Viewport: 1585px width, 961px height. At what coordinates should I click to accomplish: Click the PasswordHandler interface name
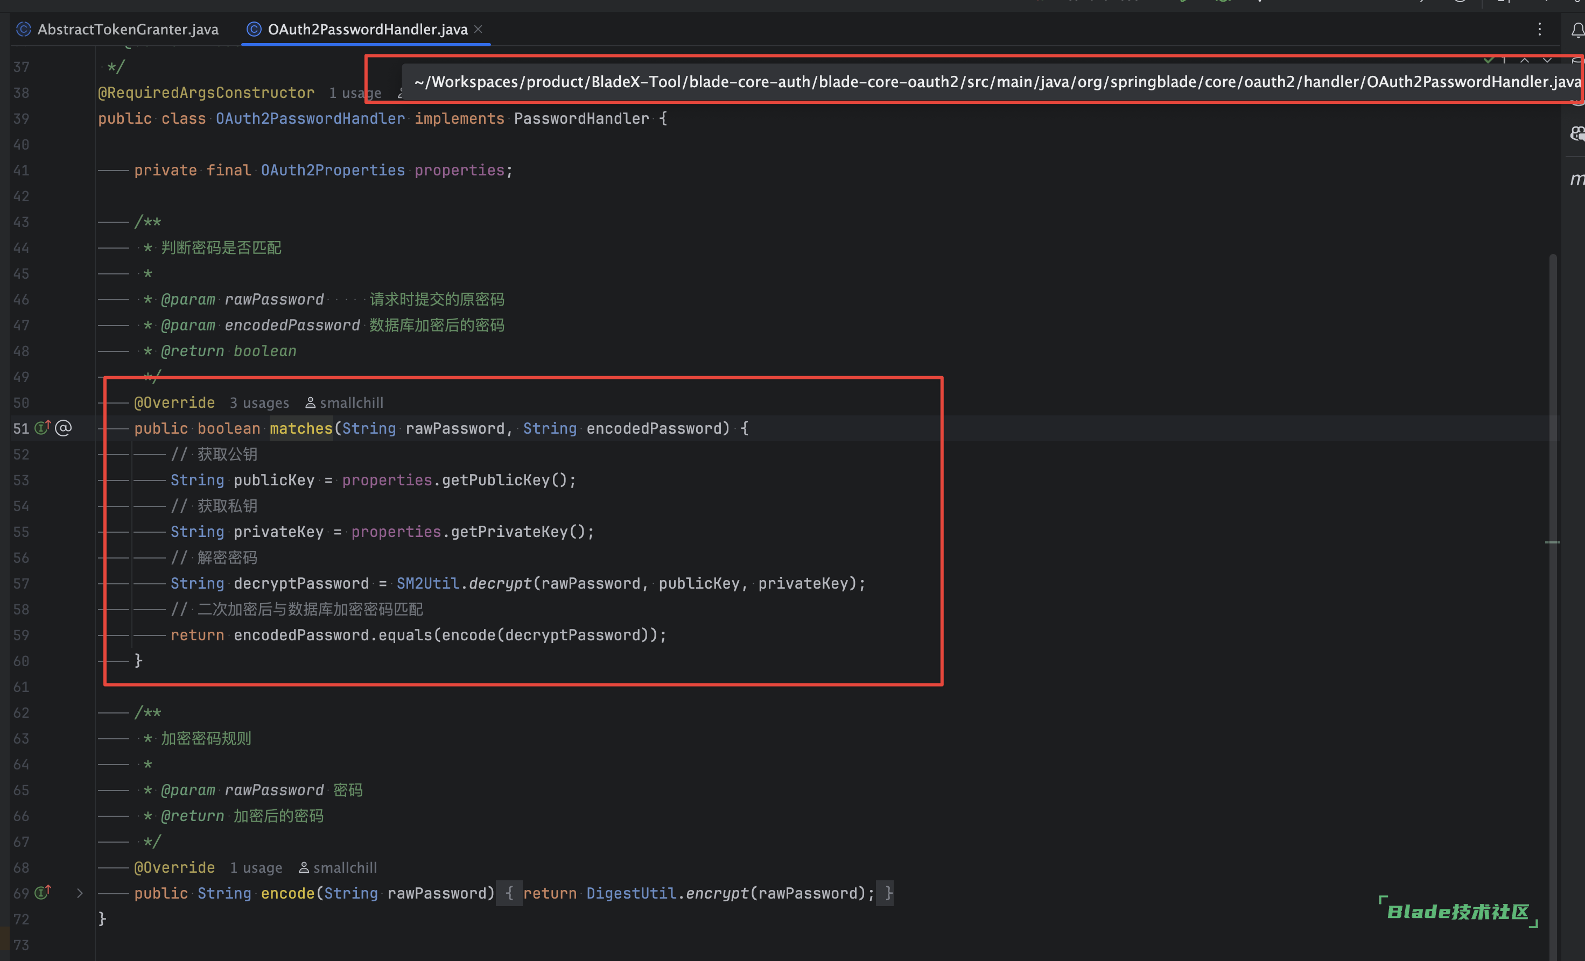(x=581, y=118)
